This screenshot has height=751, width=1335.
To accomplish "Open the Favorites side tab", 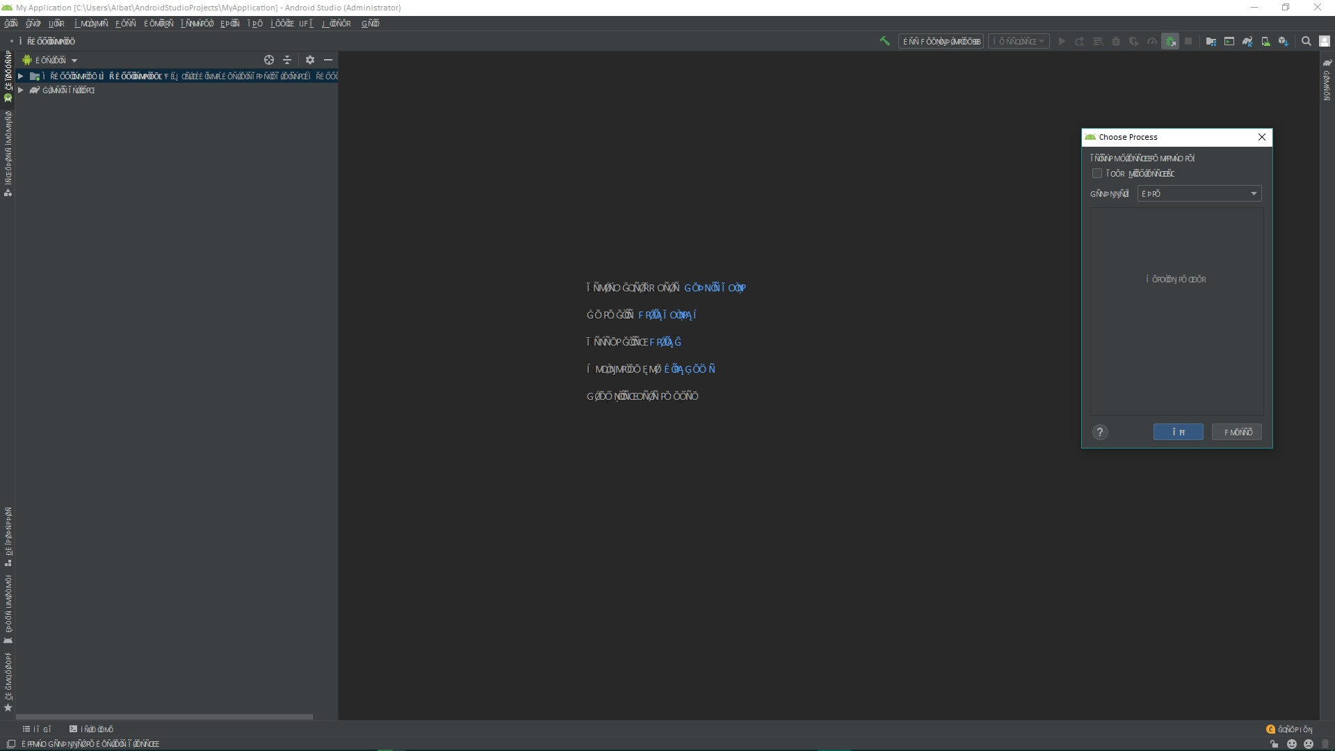I will [x=8, y=682].
